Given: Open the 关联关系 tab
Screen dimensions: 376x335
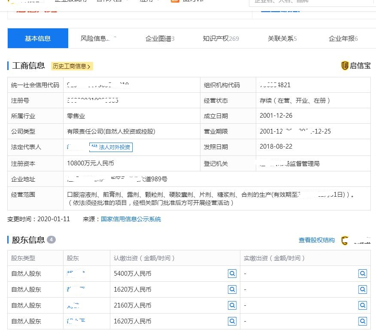Looking at the screenshot, I should pyautogui.click(x=282, y=38).
